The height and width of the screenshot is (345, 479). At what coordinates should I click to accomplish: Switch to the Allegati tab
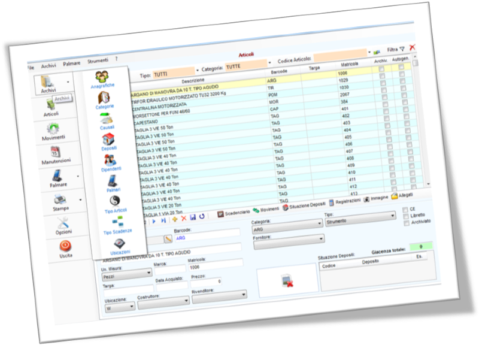tap(402, 196)
